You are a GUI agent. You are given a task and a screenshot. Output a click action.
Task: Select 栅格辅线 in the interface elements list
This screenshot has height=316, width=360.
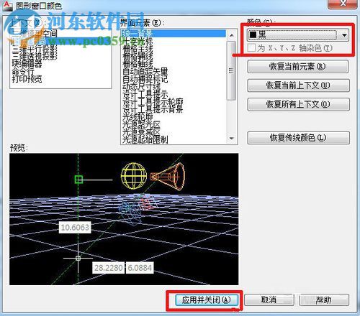click(x=138, y=56)
